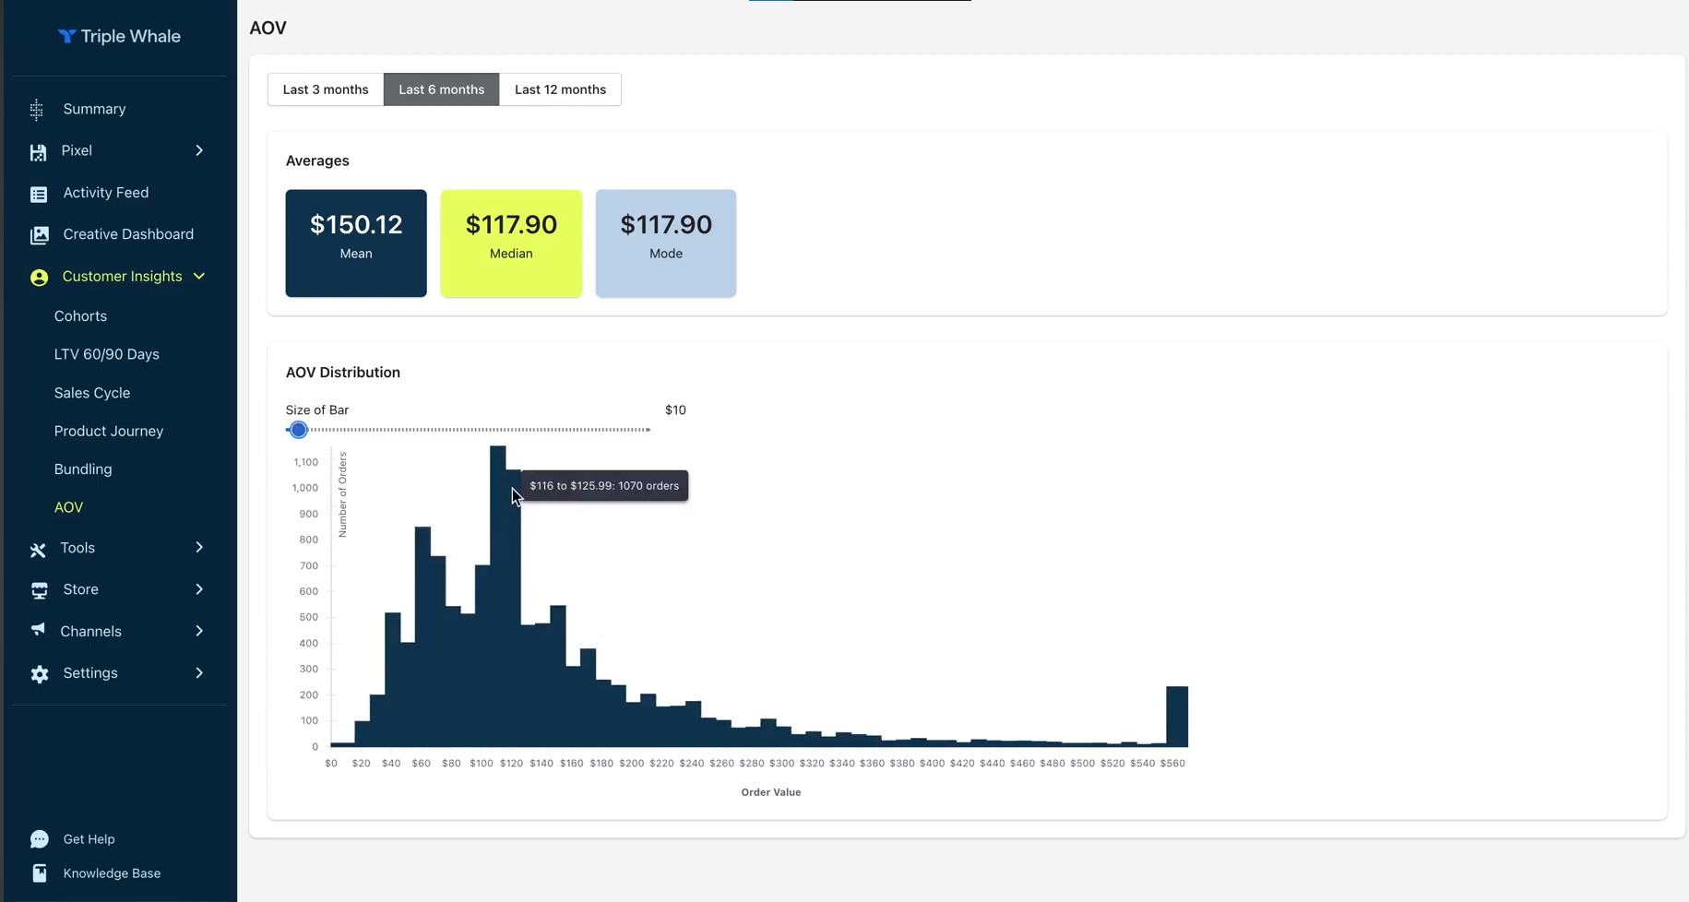The image size is (1689, 902).
Task: Open the Pixel section via its icon
Action: tap(39, 151)
